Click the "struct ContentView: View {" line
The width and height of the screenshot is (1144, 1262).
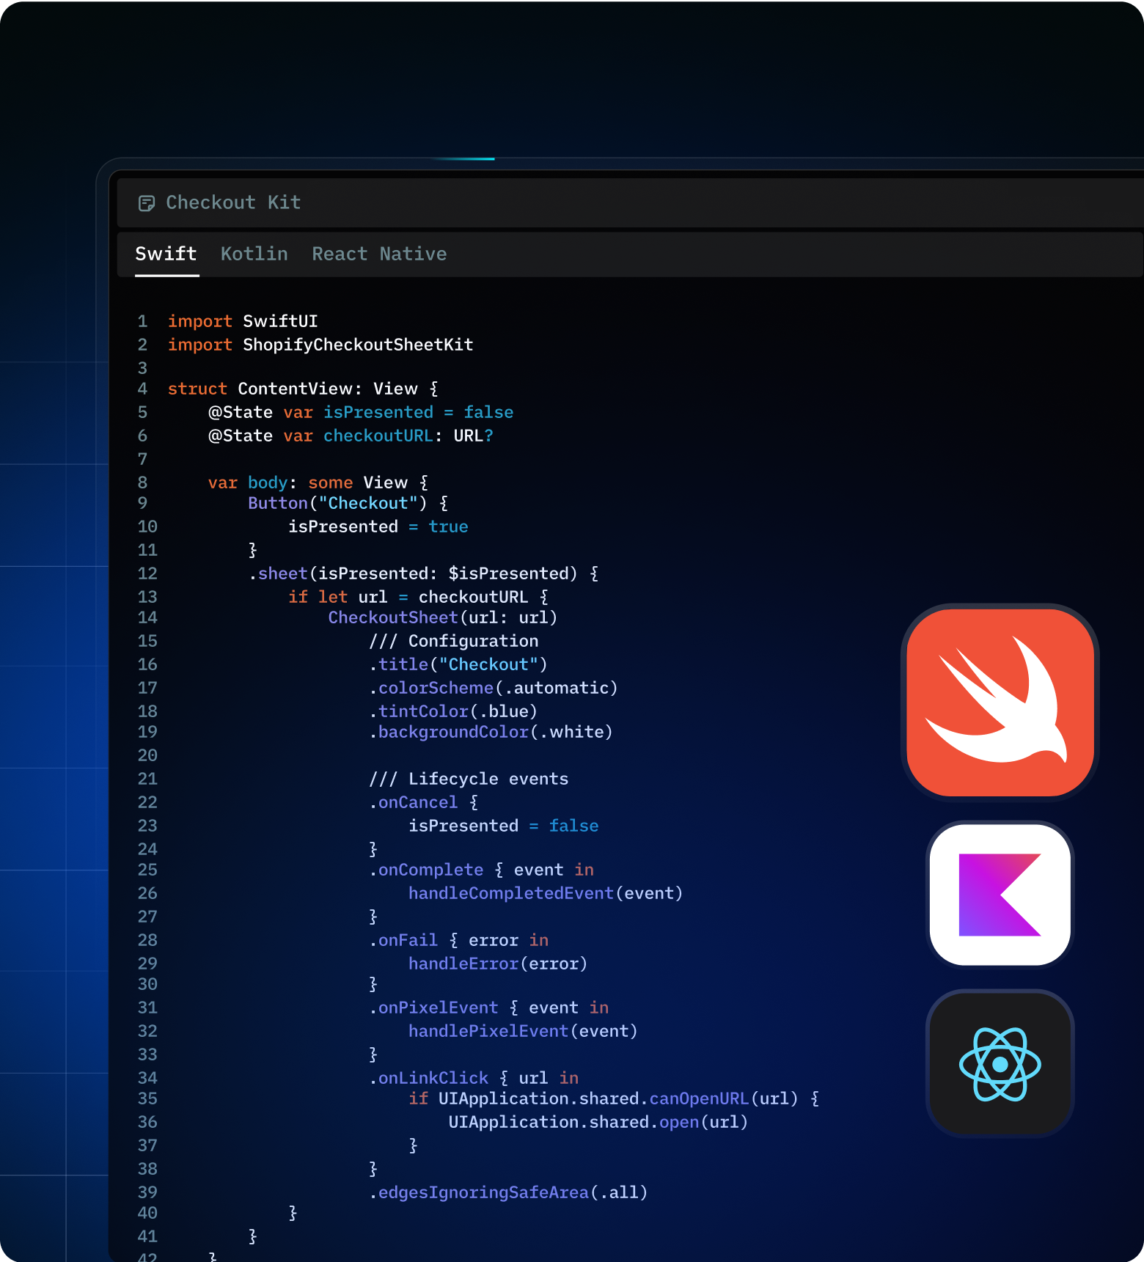303,389
